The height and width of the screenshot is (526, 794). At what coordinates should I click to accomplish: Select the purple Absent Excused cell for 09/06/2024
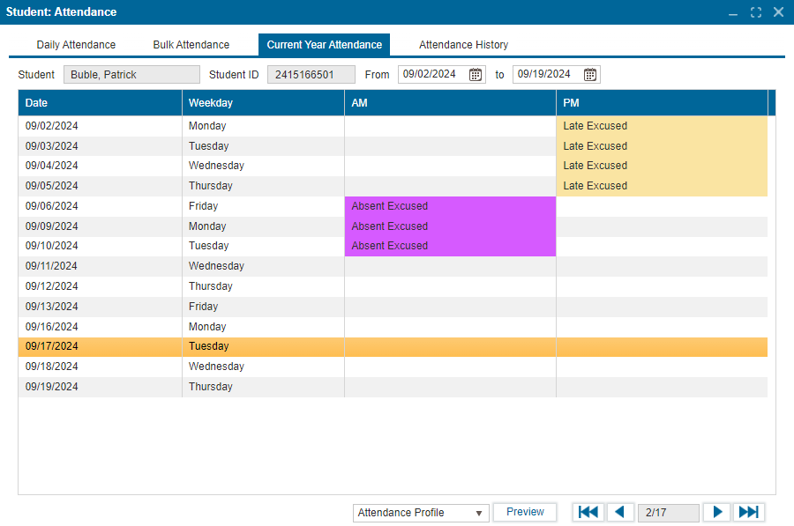449,206
